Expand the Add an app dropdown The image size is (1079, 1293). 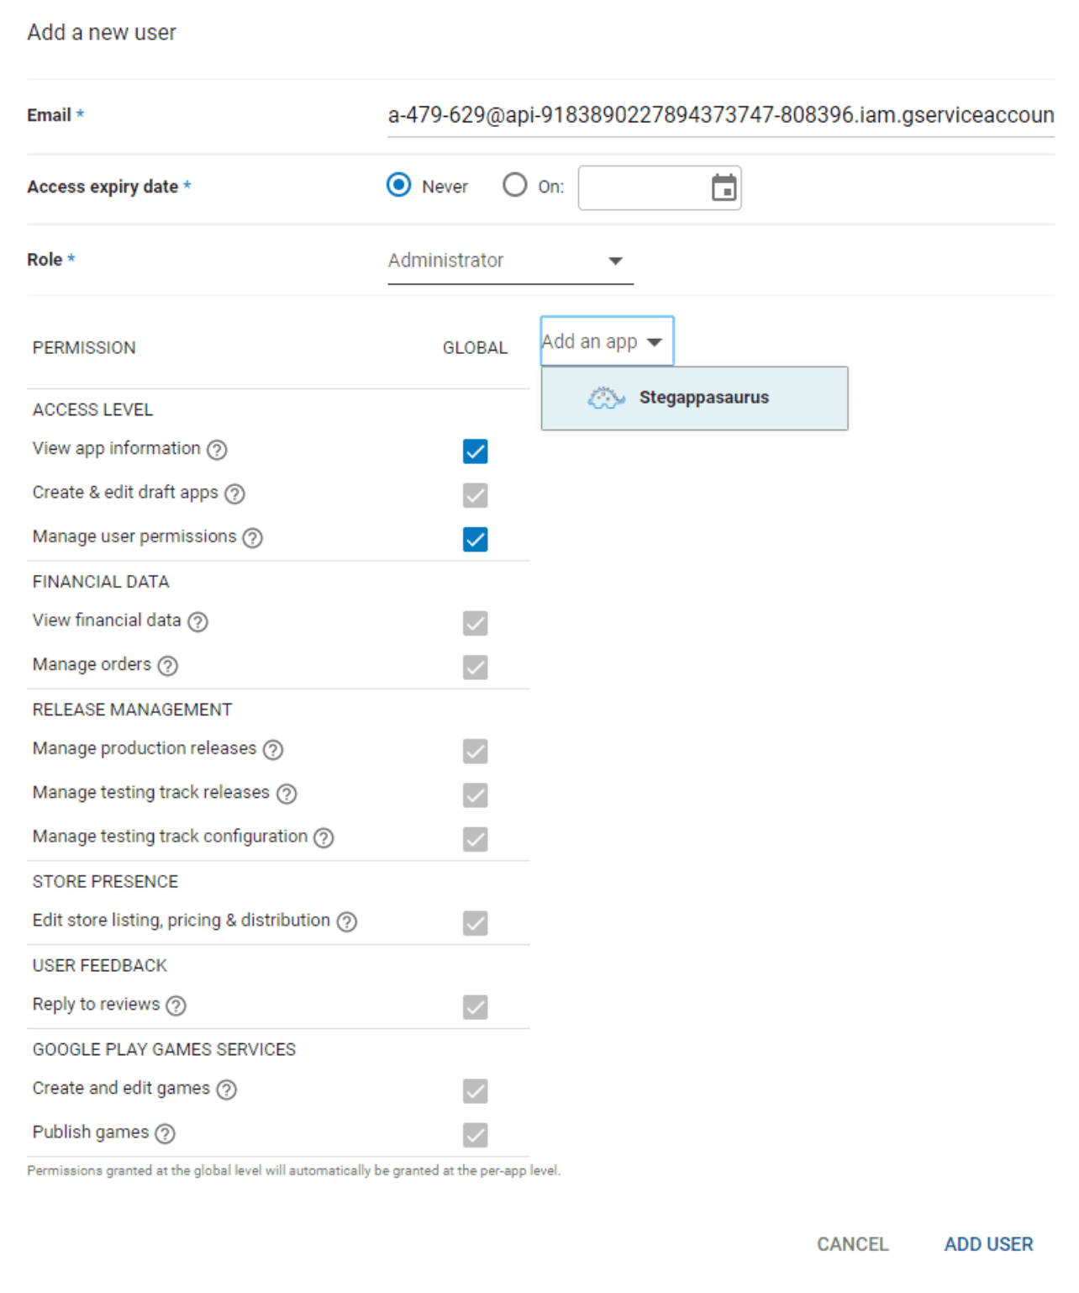click(x=606, y=341)
